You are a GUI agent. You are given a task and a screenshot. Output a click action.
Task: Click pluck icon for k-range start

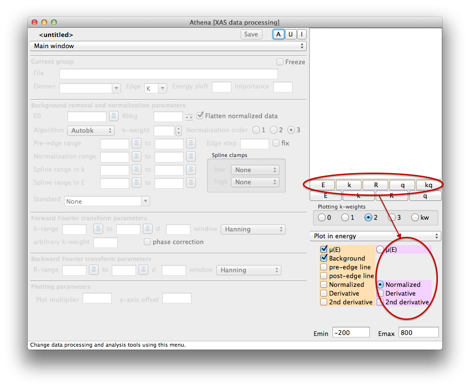tap(98, 229)
